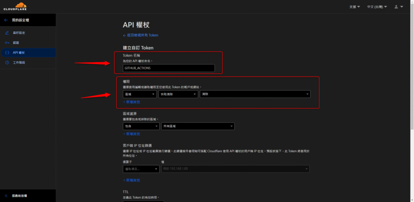Click the 返回檢視所有 Token link
Image resolution: width=414 pixels, height=202 pixels.
pos(140,35)
